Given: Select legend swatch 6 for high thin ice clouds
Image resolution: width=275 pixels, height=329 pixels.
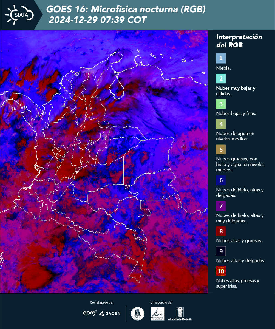Looking at the screenshot, I should point(221,181).
